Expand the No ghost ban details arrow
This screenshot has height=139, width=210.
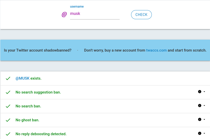click(x=204, y=120)
